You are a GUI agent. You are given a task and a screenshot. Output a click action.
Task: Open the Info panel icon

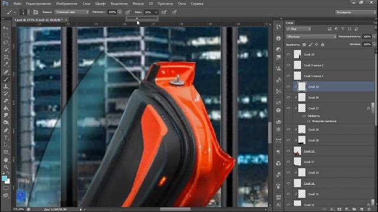[278, 38]
